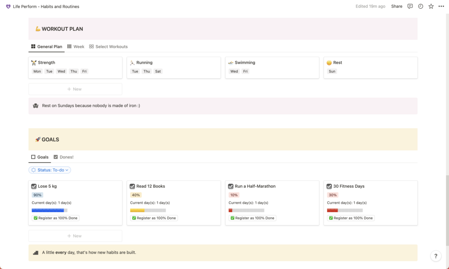Click the Read 12 Books progress bar
Screen dimensions: 449x269
pyautogui.click(x=148, y=210)
